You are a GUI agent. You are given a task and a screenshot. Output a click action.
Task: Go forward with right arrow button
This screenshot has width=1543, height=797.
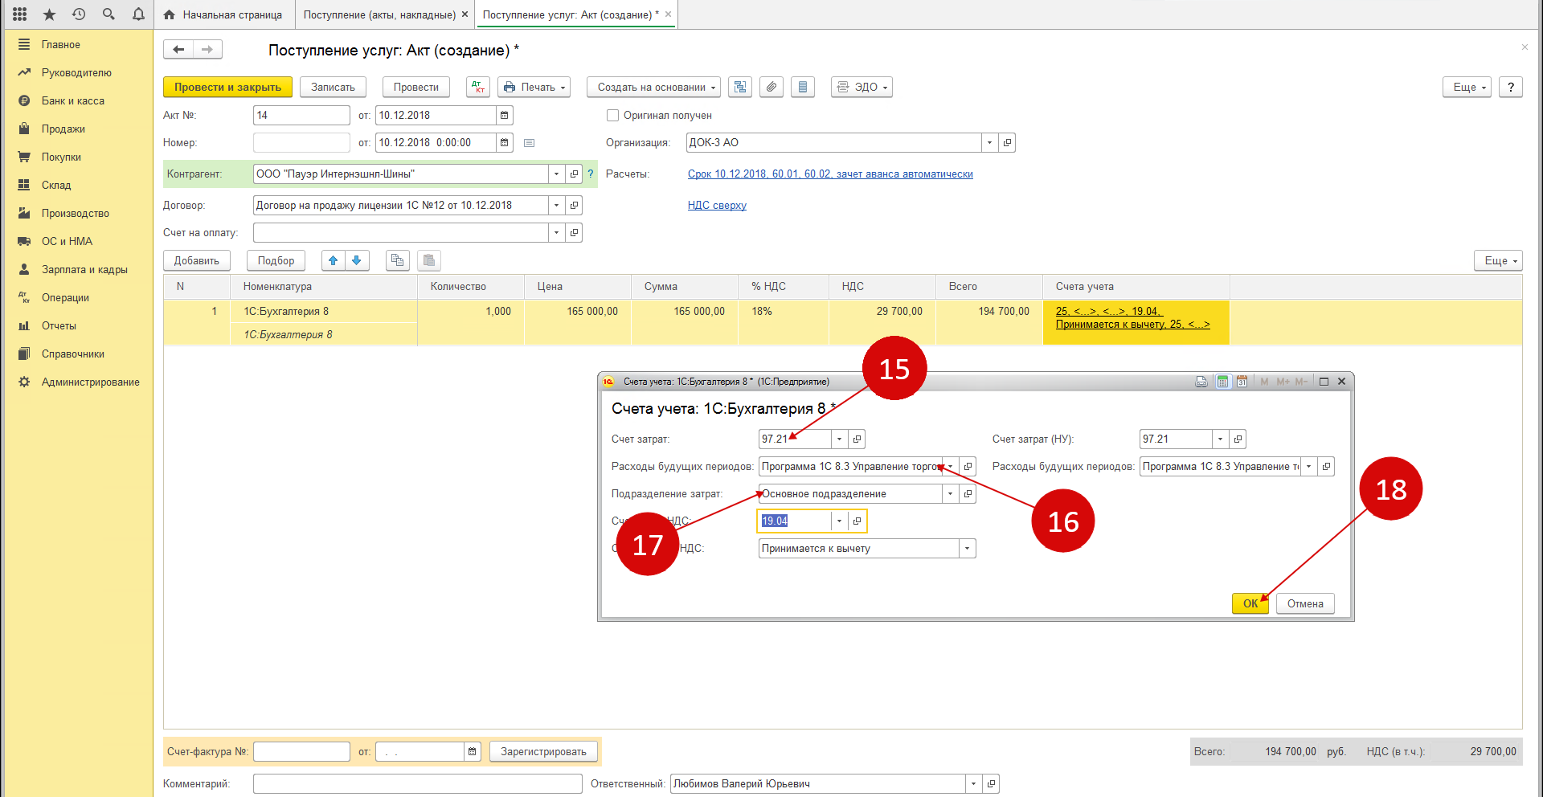coord(207,50)
